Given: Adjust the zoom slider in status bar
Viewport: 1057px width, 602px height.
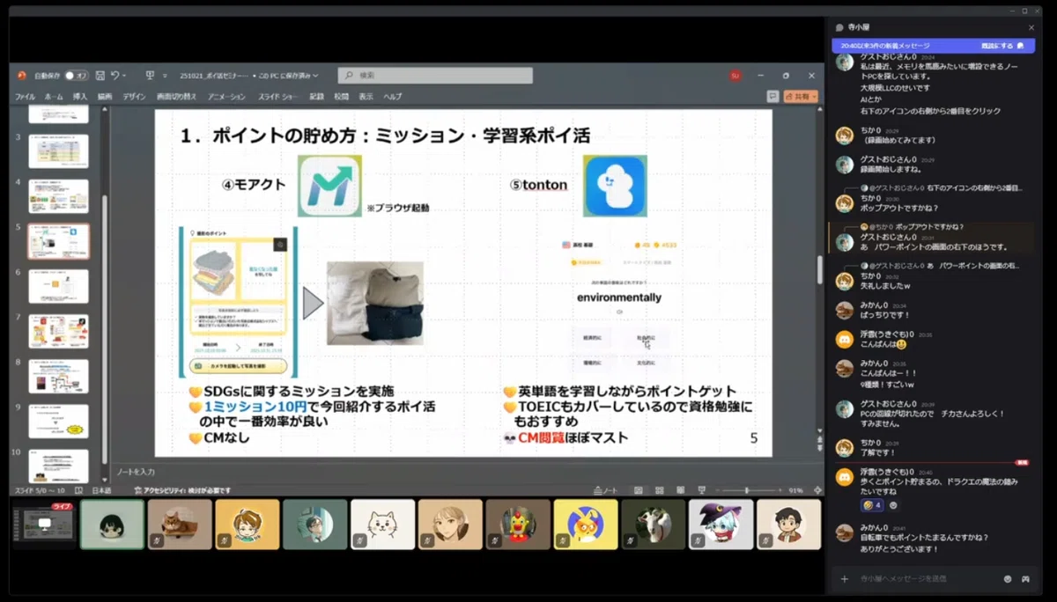Looking at the screenshot, I should (x=746, y=490).
